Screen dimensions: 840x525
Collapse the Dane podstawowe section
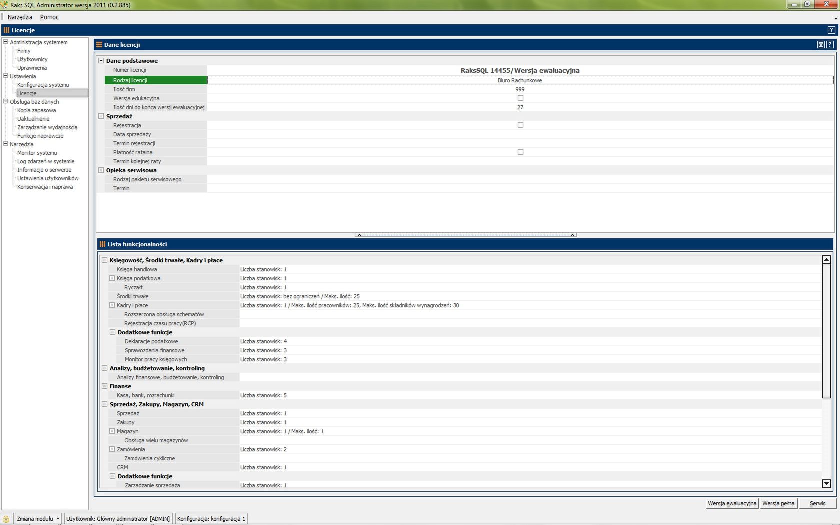[x=101, y=61]
